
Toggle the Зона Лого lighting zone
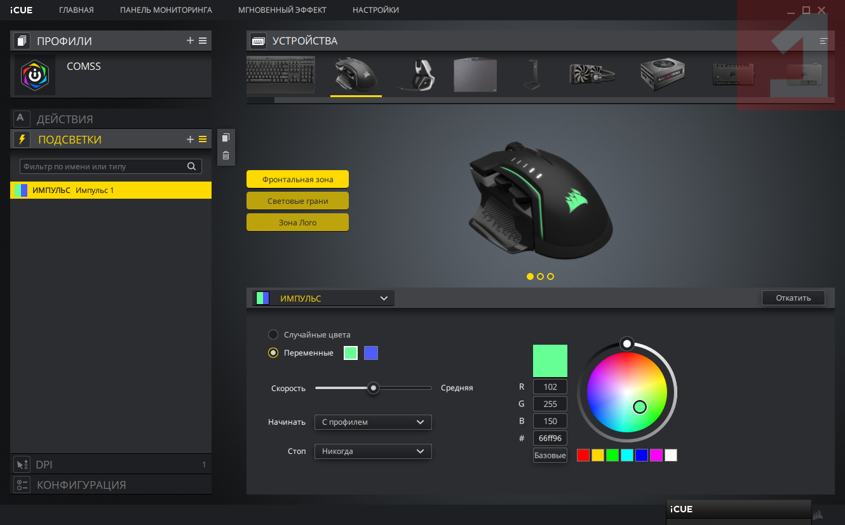[298, 222]
